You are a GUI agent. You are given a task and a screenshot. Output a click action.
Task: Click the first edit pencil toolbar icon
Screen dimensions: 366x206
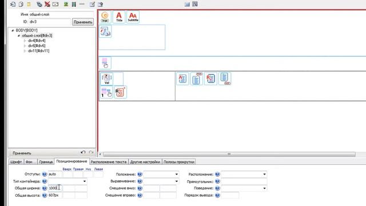pyautogui.click(x=92, y=4)
